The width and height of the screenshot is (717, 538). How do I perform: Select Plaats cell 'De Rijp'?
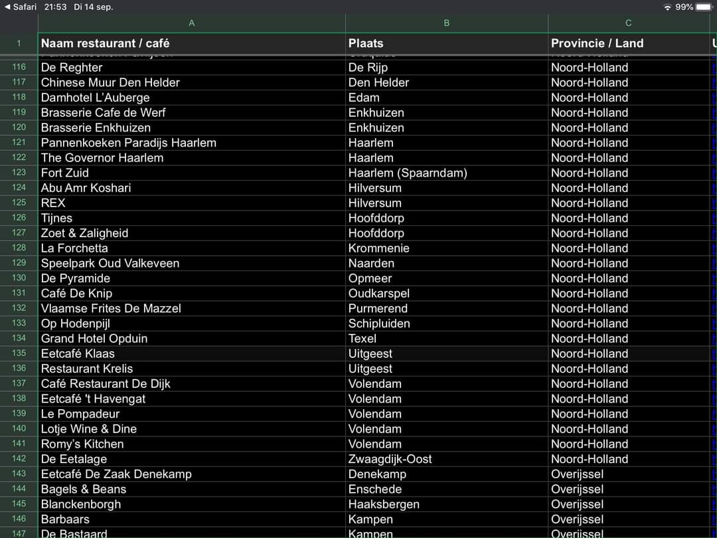tap(447, 67)
